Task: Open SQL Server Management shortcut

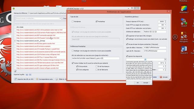Action: click(x=184, y=37)
